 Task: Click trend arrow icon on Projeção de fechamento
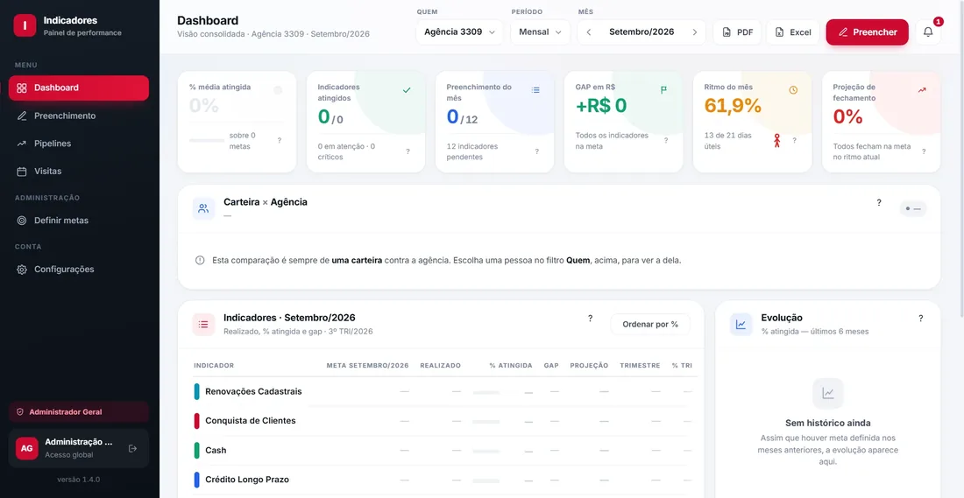pyautogui.click(x=922, y=90)
